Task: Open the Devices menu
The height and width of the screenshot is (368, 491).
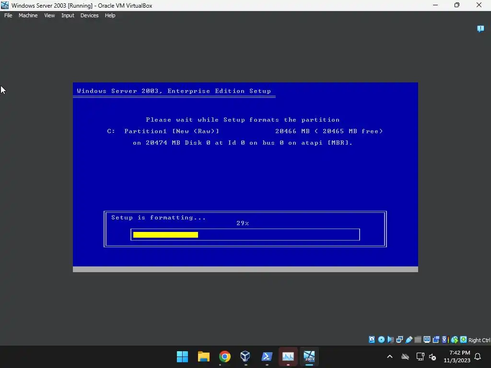Action: pos(89,15)
